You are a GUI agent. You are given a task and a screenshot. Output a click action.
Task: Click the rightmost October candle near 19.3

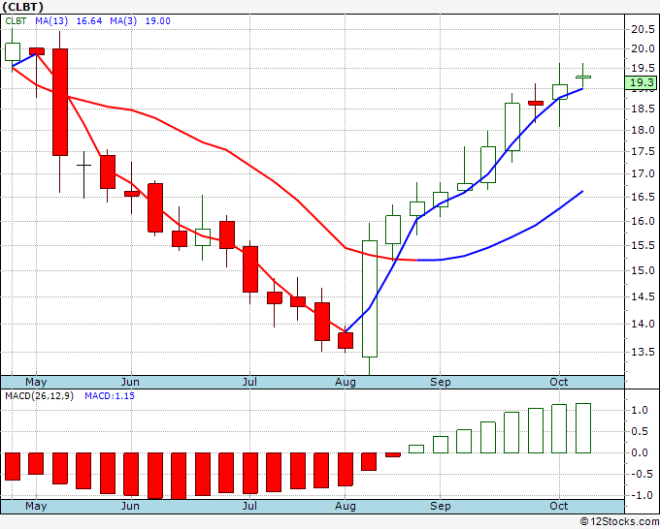coord(583,77)
